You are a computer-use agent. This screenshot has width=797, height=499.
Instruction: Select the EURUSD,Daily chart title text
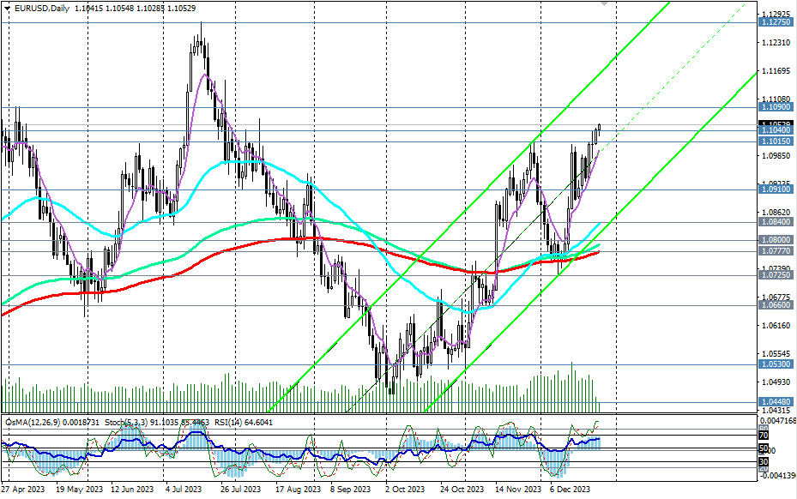43,8
